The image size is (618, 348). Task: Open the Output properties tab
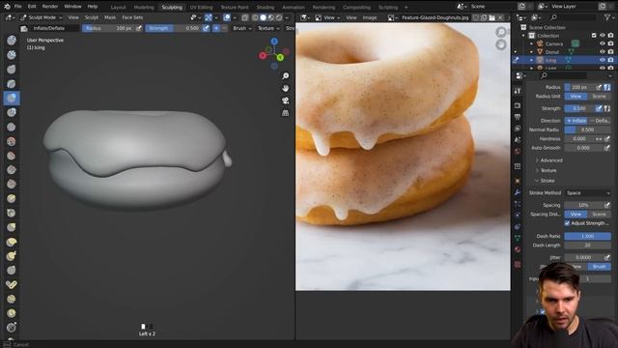coord(518,117)
